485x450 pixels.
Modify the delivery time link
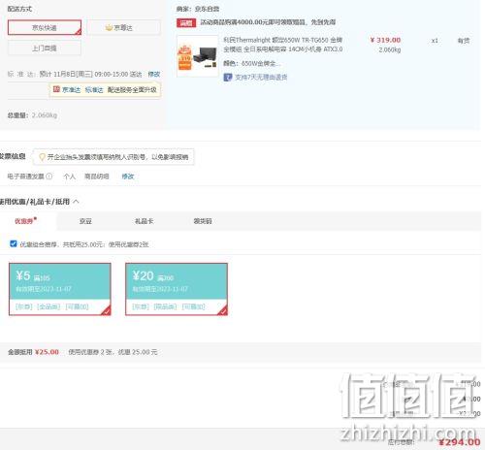154,74
